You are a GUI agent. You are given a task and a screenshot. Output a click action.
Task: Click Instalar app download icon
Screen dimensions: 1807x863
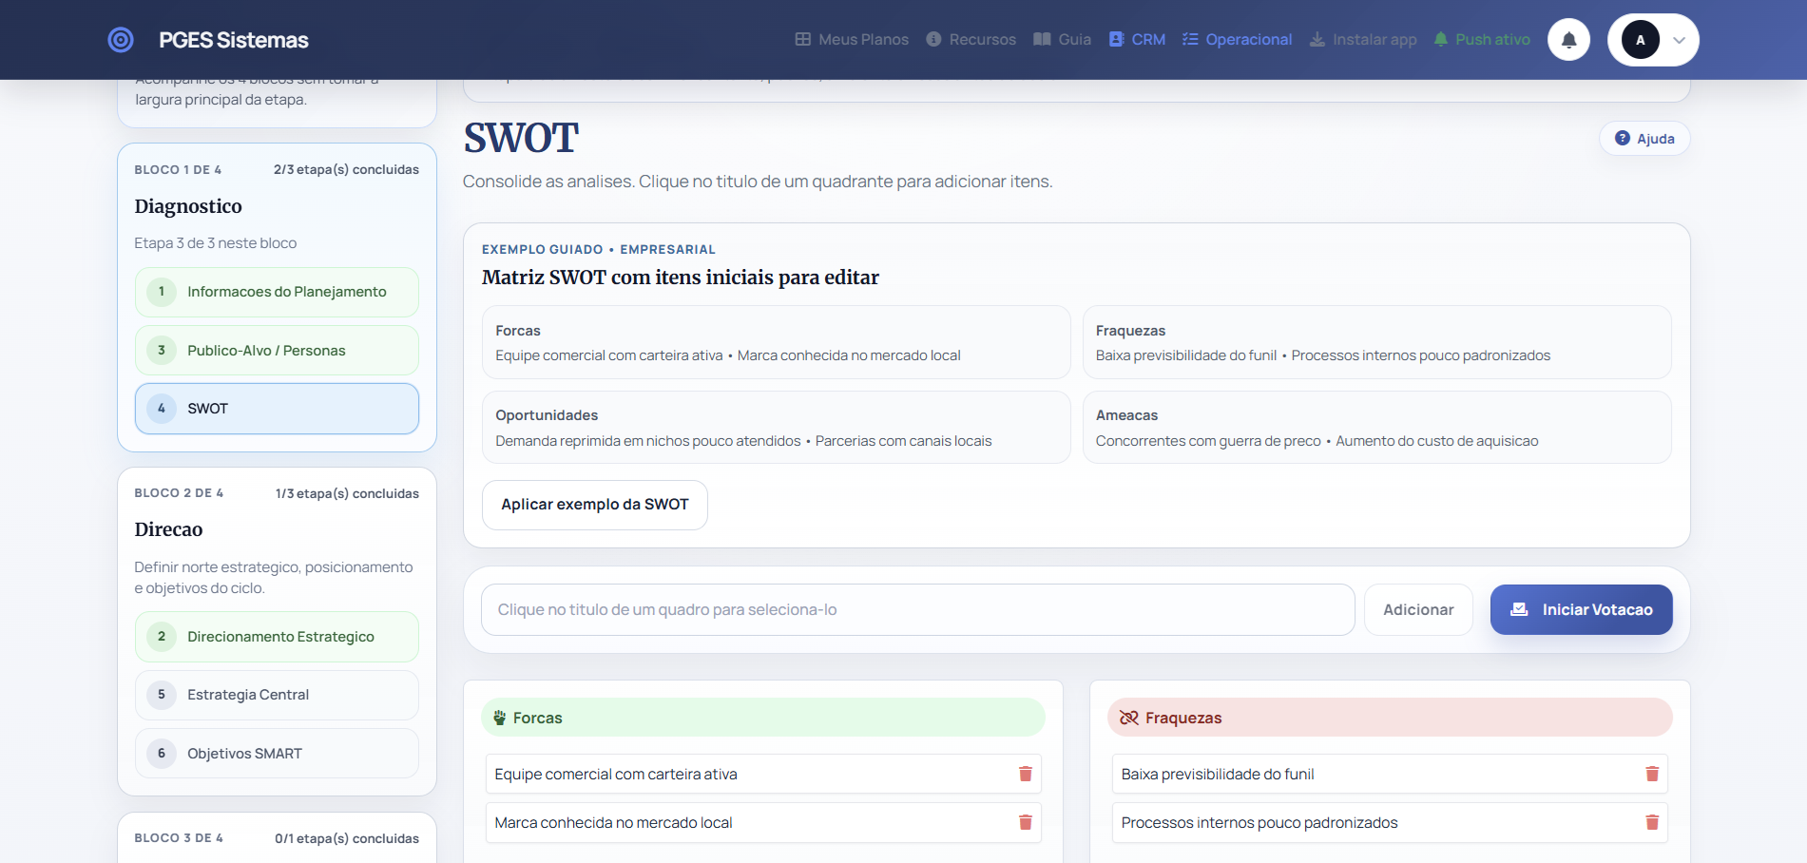[1317, 39]
